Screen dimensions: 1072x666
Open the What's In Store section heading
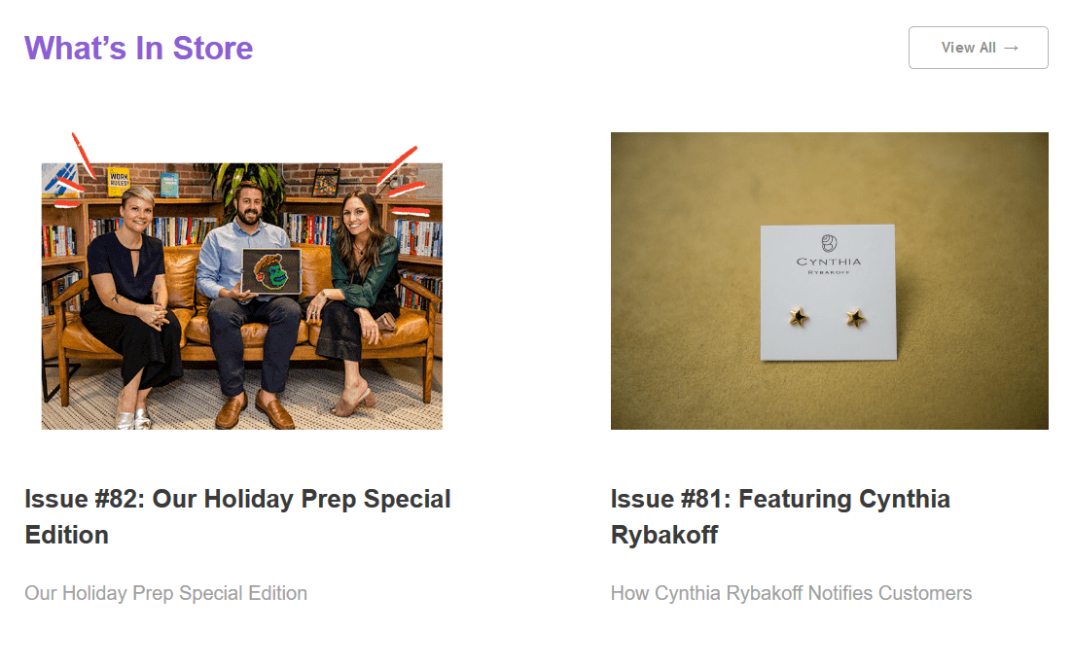[x=138, y=48]
